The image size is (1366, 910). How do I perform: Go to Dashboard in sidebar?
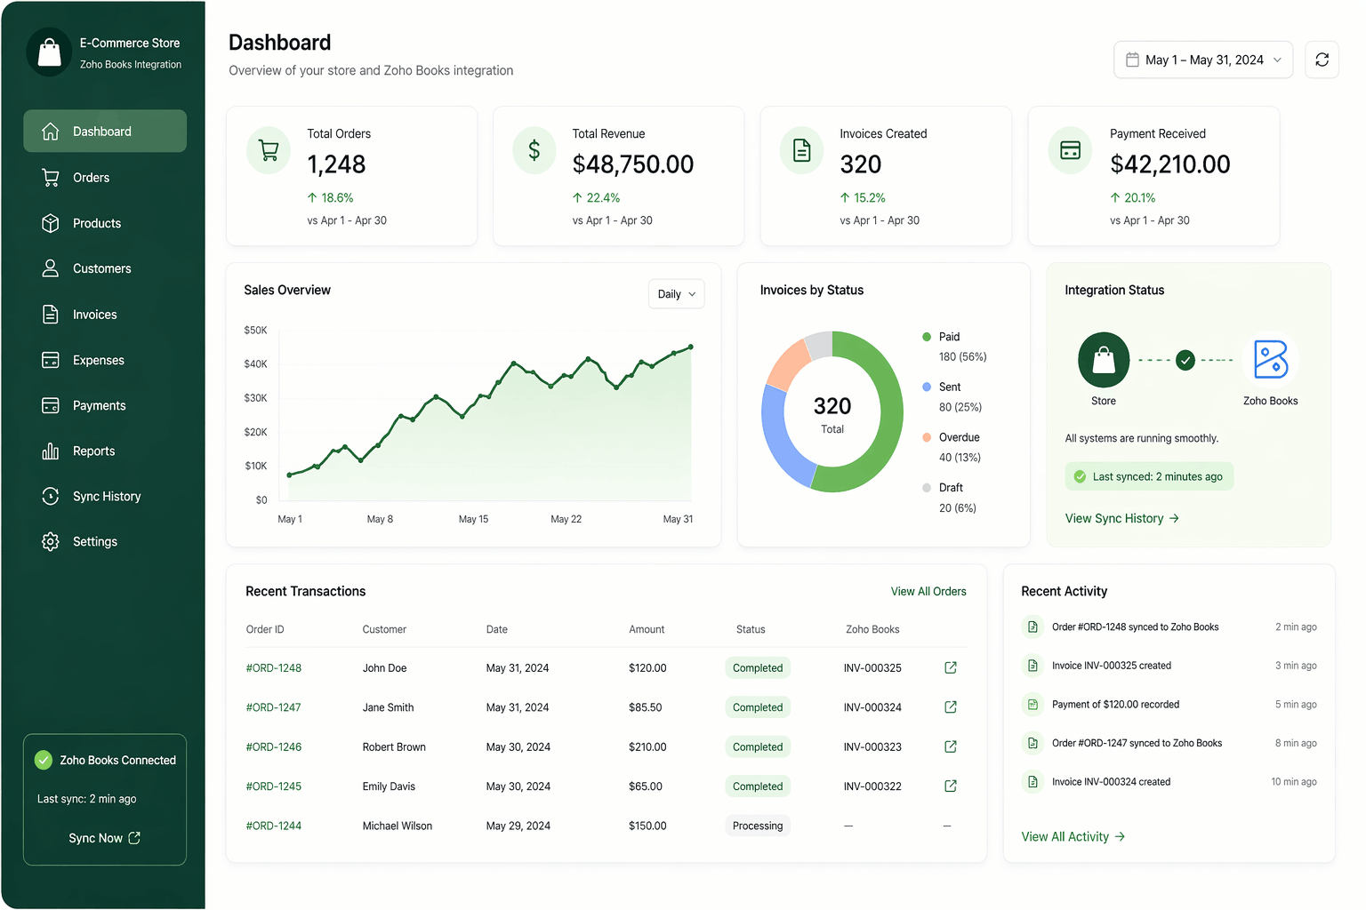(105, 132)
